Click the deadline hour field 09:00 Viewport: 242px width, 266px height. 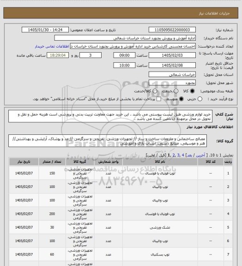pos(124,55)
